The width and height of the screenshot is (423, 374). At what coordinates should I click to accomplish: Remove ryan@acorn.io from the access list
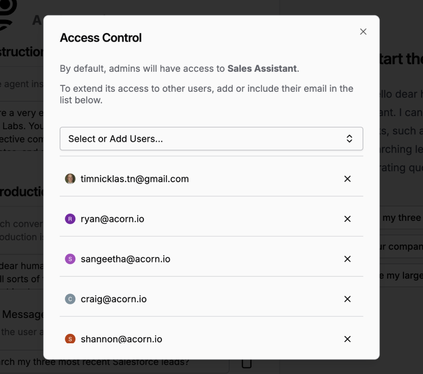(x=347, y=219)
